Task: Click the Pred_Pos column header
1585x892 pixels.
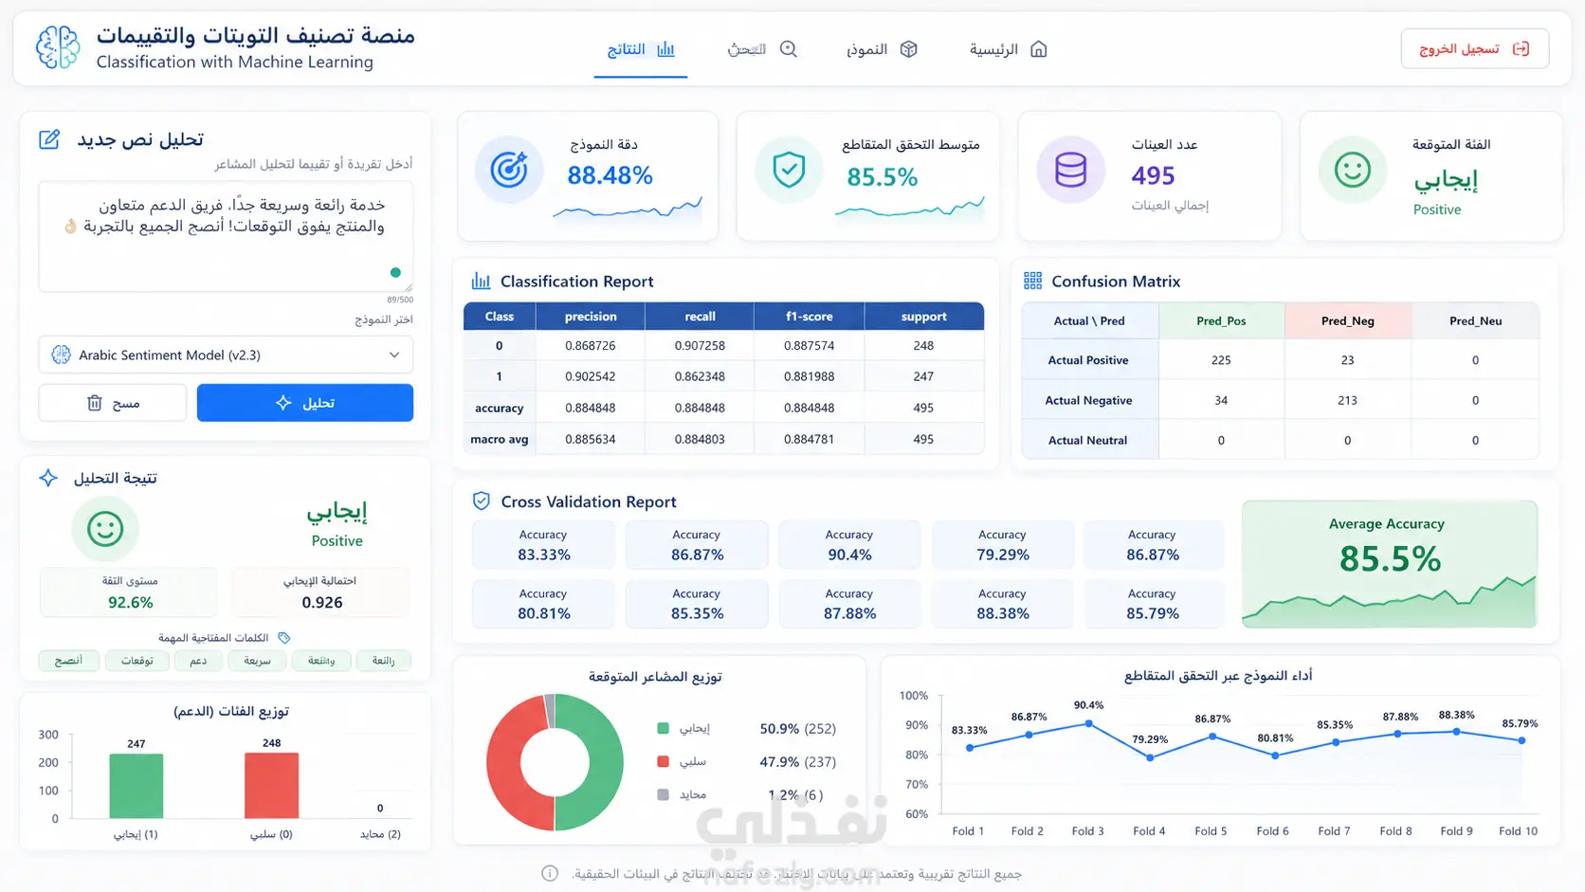Action: click(x=1221, y=320)
